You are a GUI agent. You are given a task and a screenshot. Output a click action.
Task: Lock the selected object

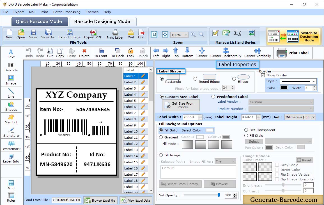point(131,53)
